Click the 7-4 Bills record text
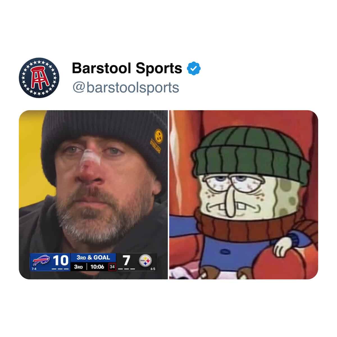Screen dimensions: 337x337 (34, 269)
